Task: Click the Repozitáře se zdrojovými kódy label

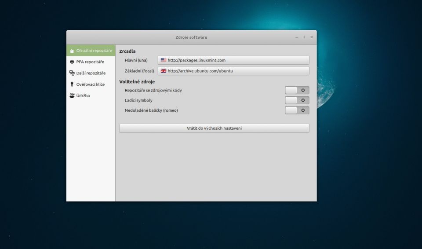Action: (153, 90)
